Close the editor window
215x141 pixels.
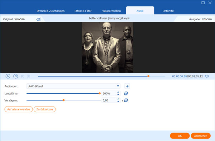pyautogui.click(x=210, y=3)
